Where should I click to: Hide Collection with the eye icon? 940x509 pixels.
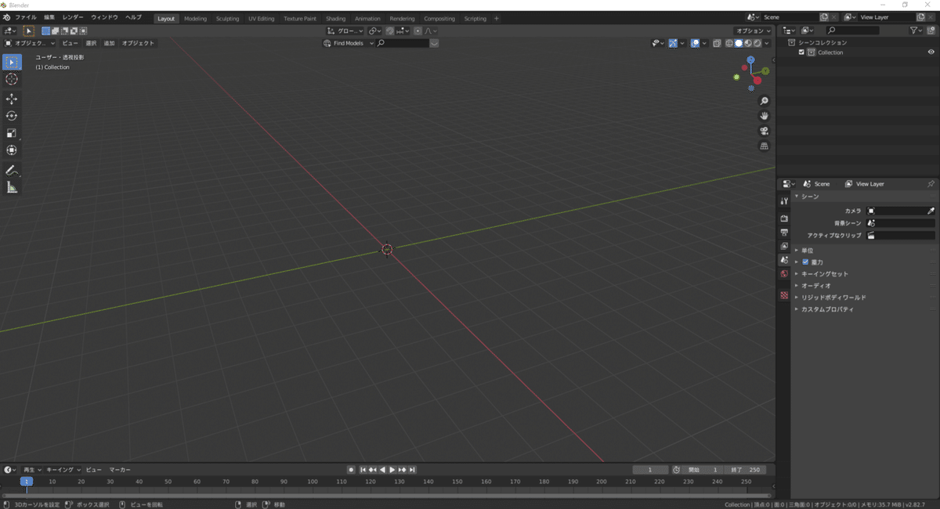[931, 52]
